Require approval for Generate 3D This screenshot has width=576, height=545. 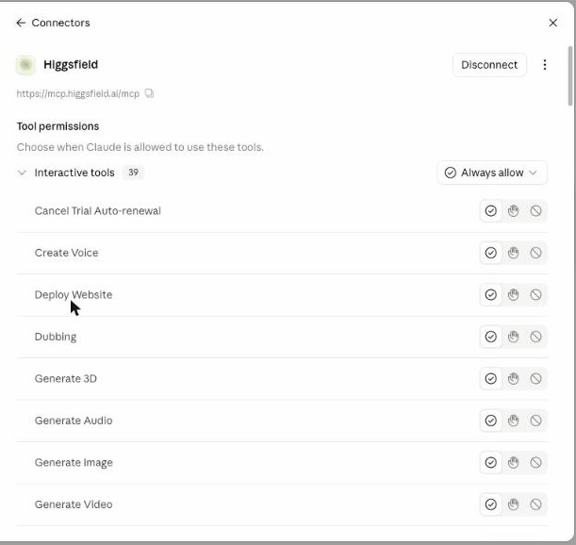coord(513,378)
